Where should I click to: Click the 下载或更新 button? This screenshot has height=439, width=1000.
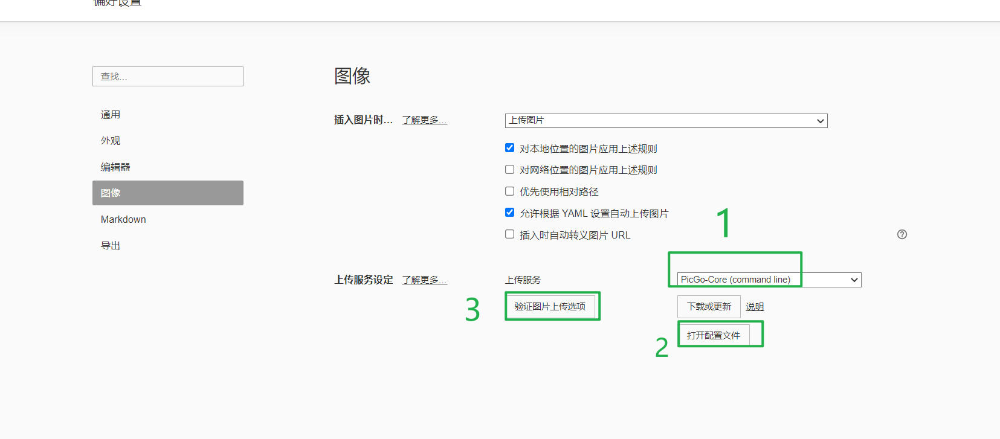click(x=709, y=307)
